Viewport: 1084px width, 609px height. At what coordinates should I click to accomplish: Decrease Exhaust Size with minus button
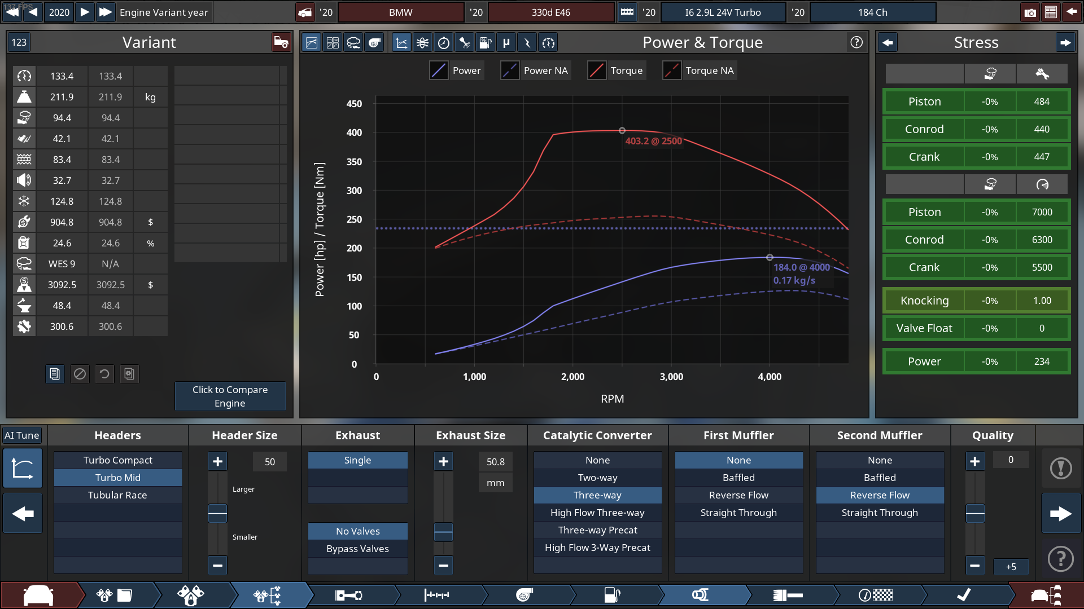point(443,565)
